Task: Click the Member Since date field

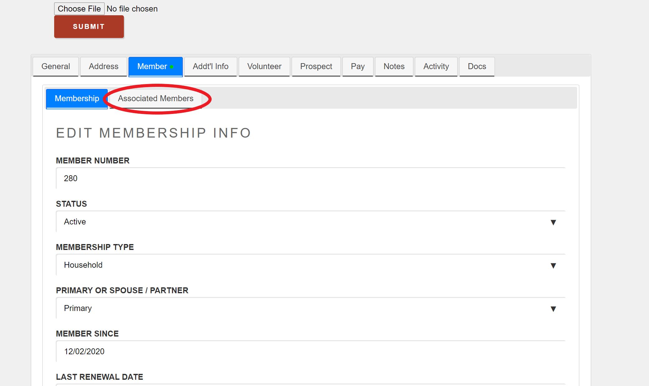Action: coord(311,351)
